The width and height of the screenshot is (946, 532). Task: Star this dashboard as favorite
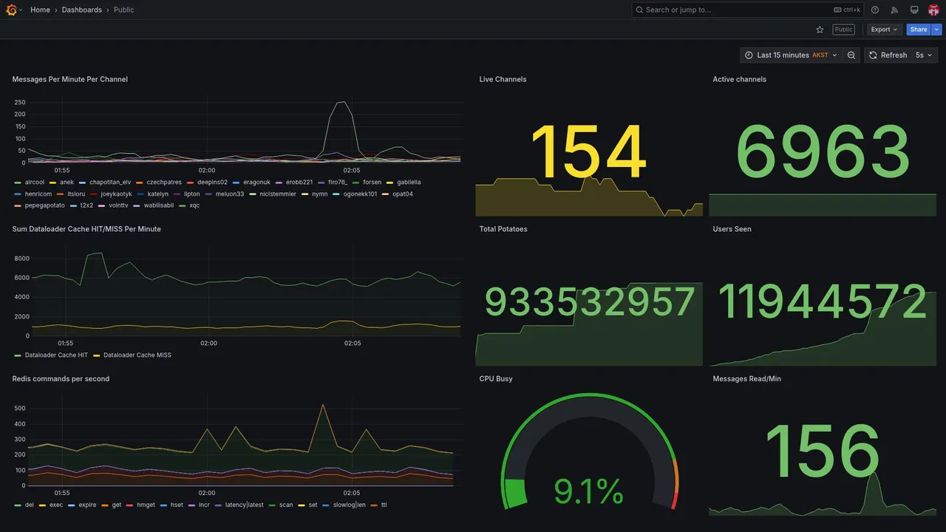pos(820,30)
